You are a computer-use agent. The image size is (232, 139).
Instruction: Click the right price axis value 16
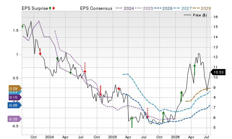[216, 17]
